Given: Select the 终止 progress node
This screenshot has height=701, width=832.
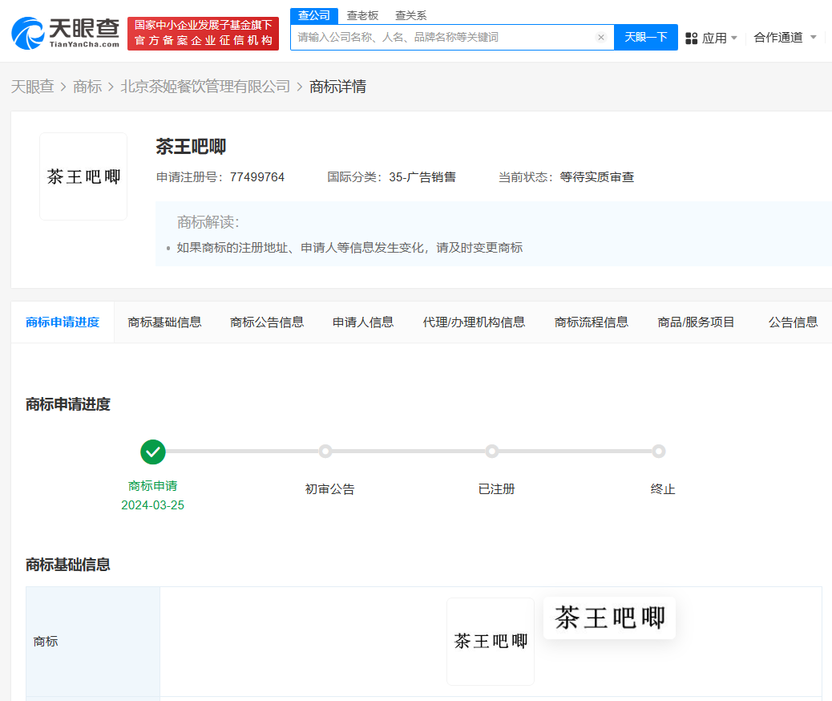Looking at the screenshot, I should 659,452.
